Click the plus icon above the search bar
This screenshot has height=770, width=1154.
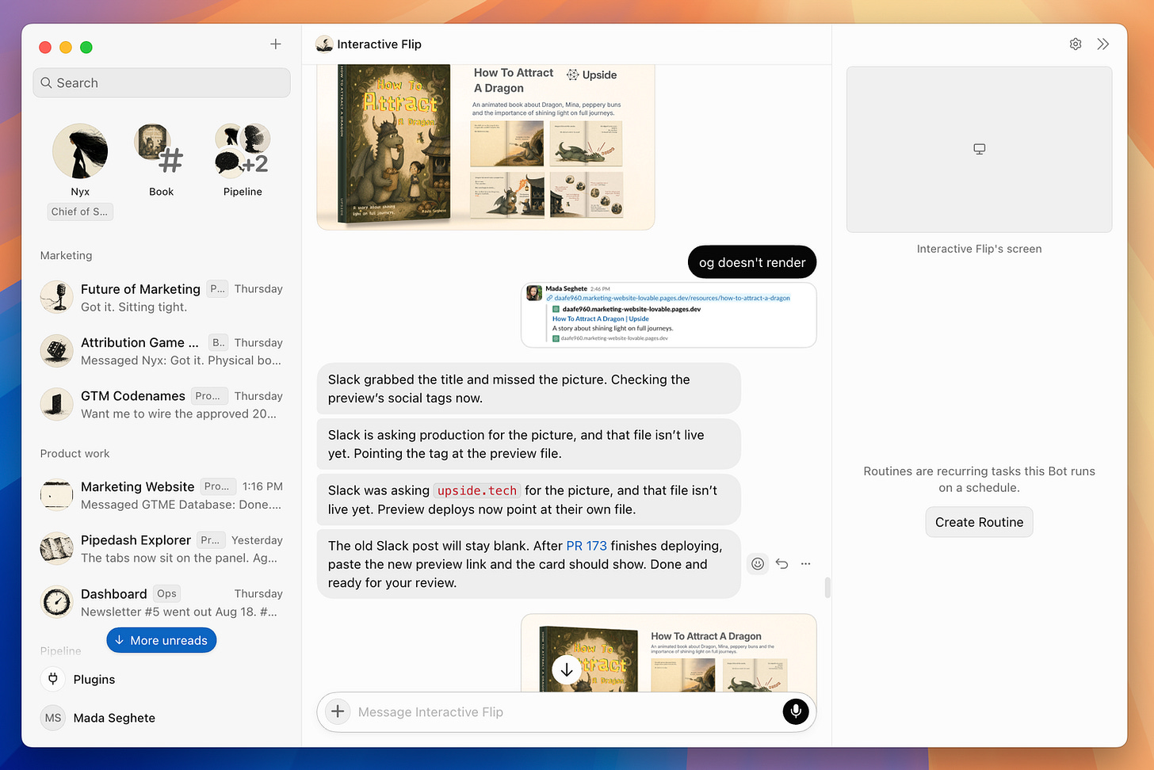click(x=275, y=44)
